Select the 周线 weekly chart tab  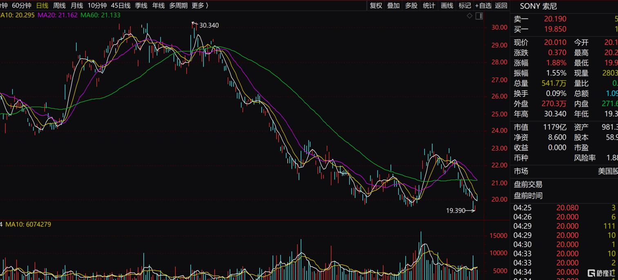(59, 6)
